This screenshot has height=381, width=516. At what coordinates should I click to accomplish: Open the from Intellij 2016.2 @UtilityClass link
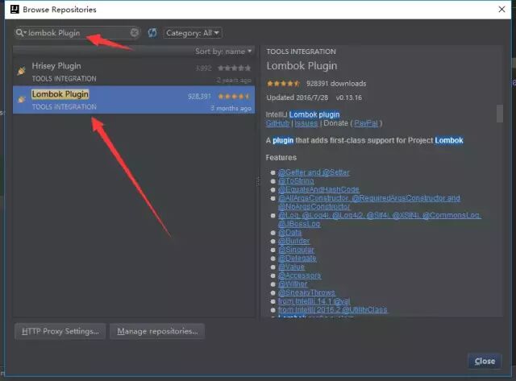333,309
